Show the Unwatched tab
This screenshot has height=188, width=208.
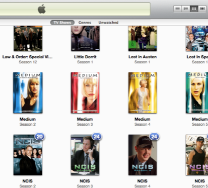point(108,23)
